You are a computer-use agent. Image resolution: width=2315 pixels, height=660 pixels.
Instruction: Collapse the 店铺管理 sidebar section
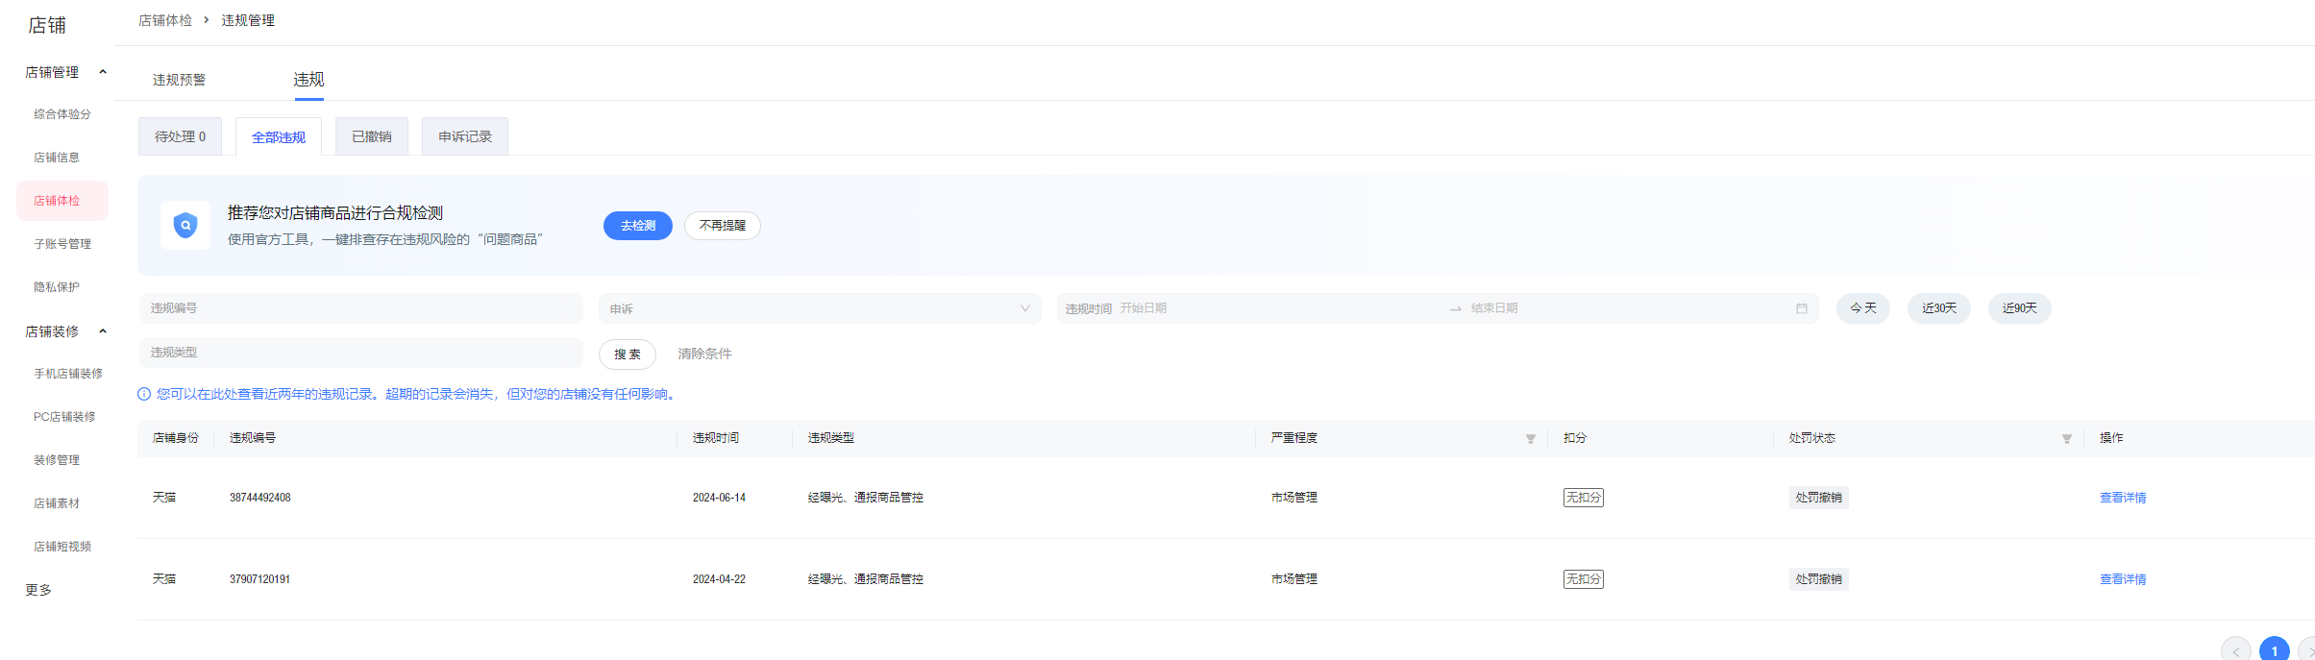[103, 72]
